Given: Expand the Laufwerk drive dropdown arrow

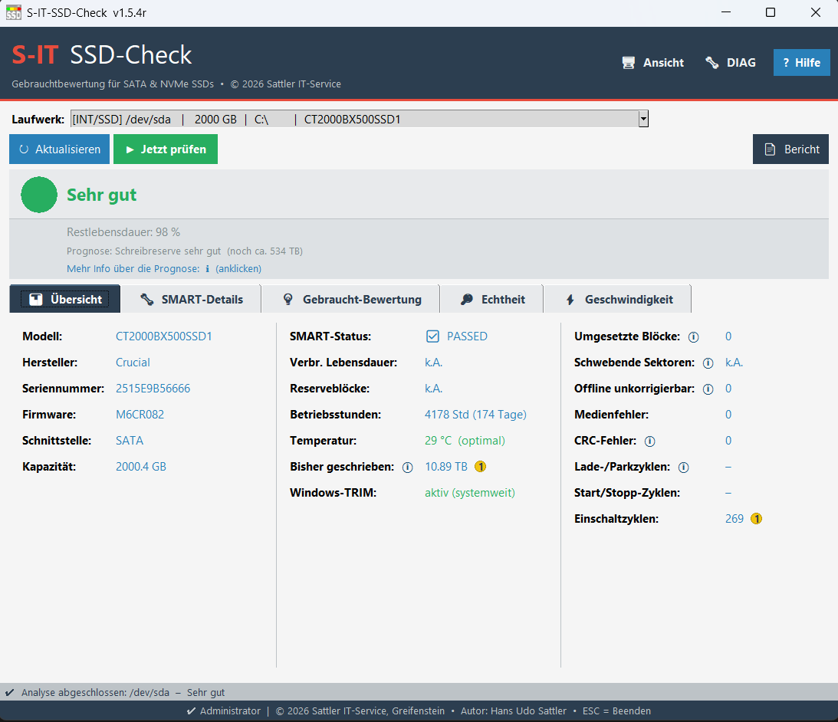Looking at the screenshot, I should pyautogui.click(x=643, y=119).
